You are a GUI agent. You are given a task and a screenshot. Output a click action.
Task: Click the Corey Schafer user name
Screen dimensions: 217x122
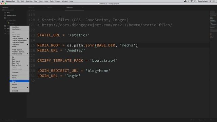coord(203,1)
